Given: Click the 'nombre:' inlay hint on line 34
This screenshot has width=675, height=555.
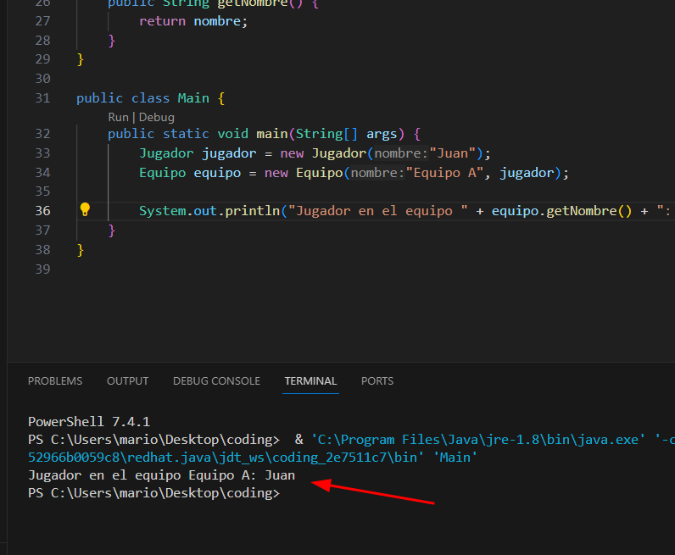Looking at the screenshot, I should pyautogui.click(x=377, y=173).
